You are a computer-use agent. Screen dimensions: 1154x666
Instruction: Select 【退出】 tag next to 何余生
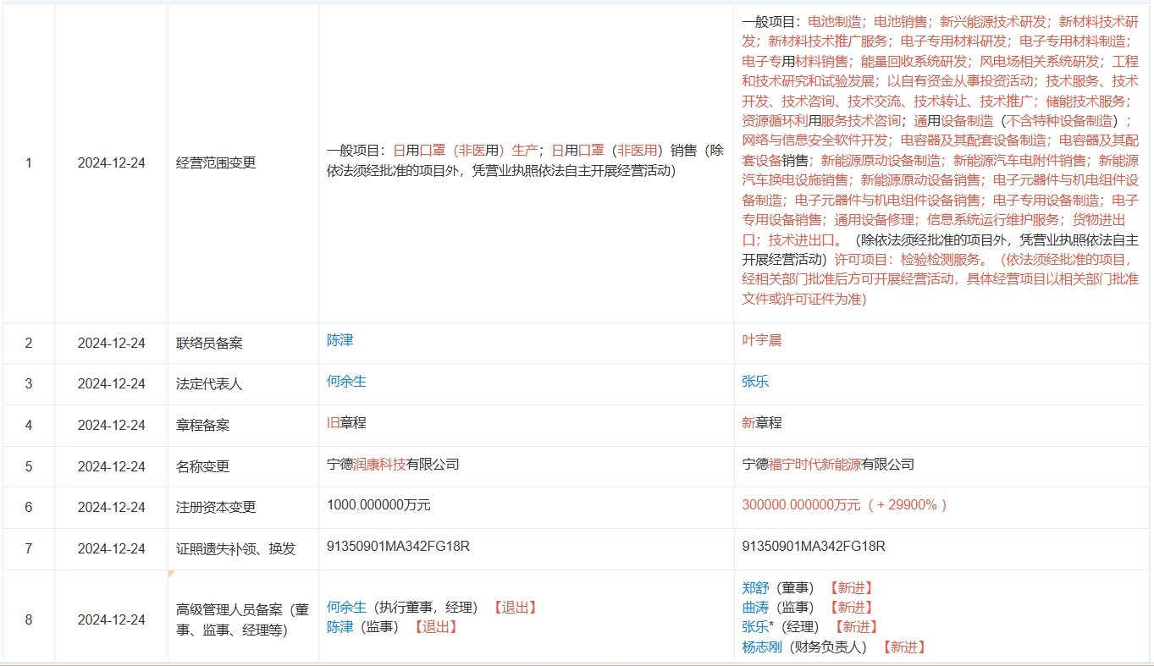[514, 608]
